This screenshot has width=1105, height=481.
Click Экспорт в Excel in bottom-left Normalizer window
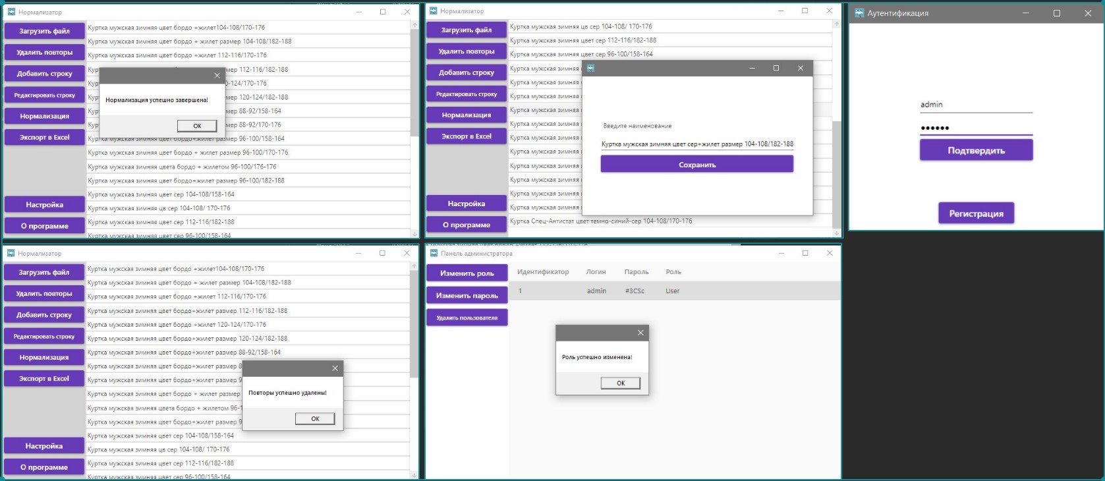tap(44, 379)
